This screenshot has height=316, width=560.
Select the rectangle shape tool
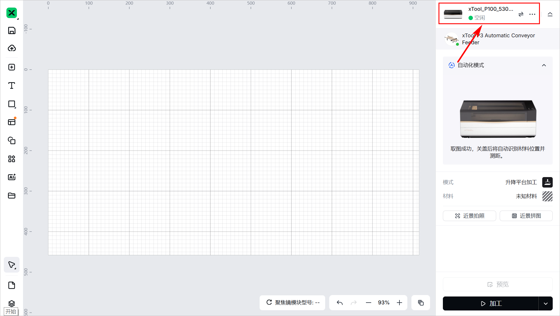(x=12, y=104)
